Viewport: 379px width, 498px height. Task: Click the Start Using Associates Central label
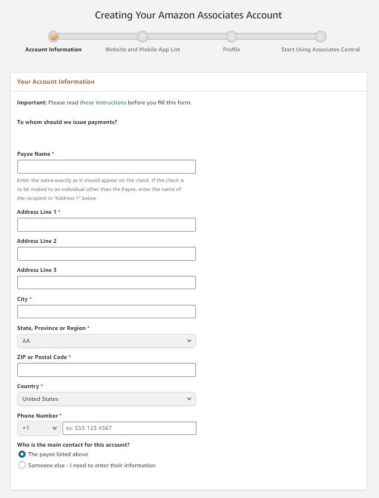coord(320,50)
